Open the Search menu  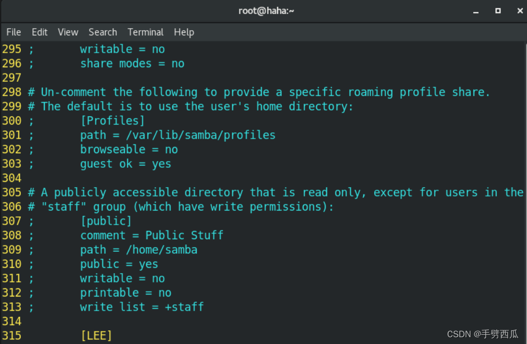click(103, 32)
